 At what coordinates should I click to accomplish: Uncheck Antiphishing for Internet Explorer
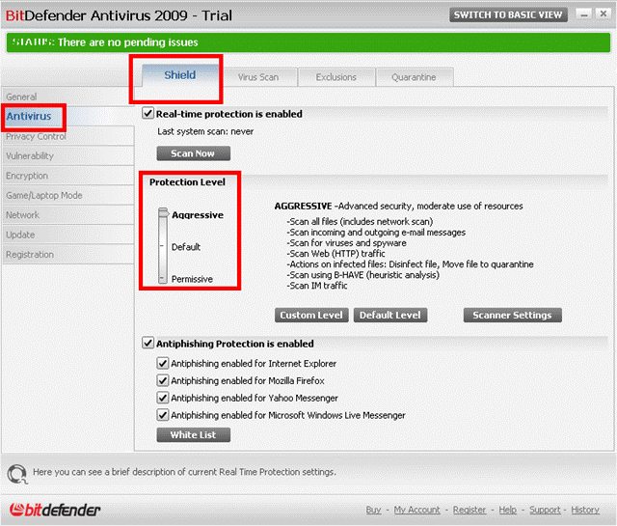click(163, 364)
